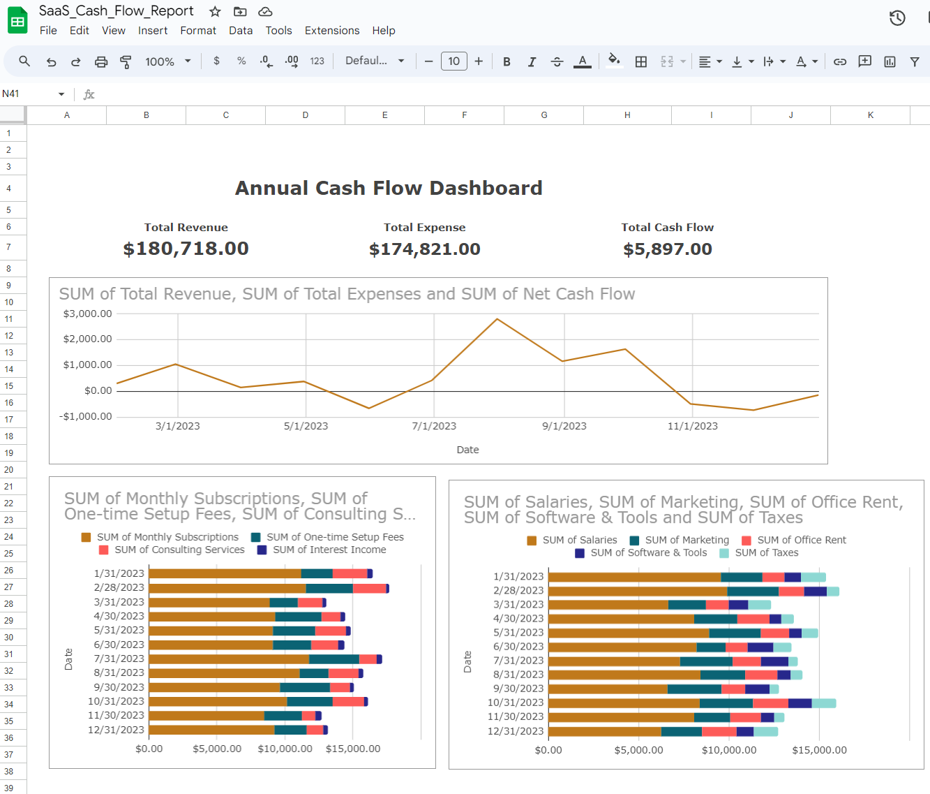930x794 pixels.
Task: Open text rotation dropdown
Action: pos(807,61)
